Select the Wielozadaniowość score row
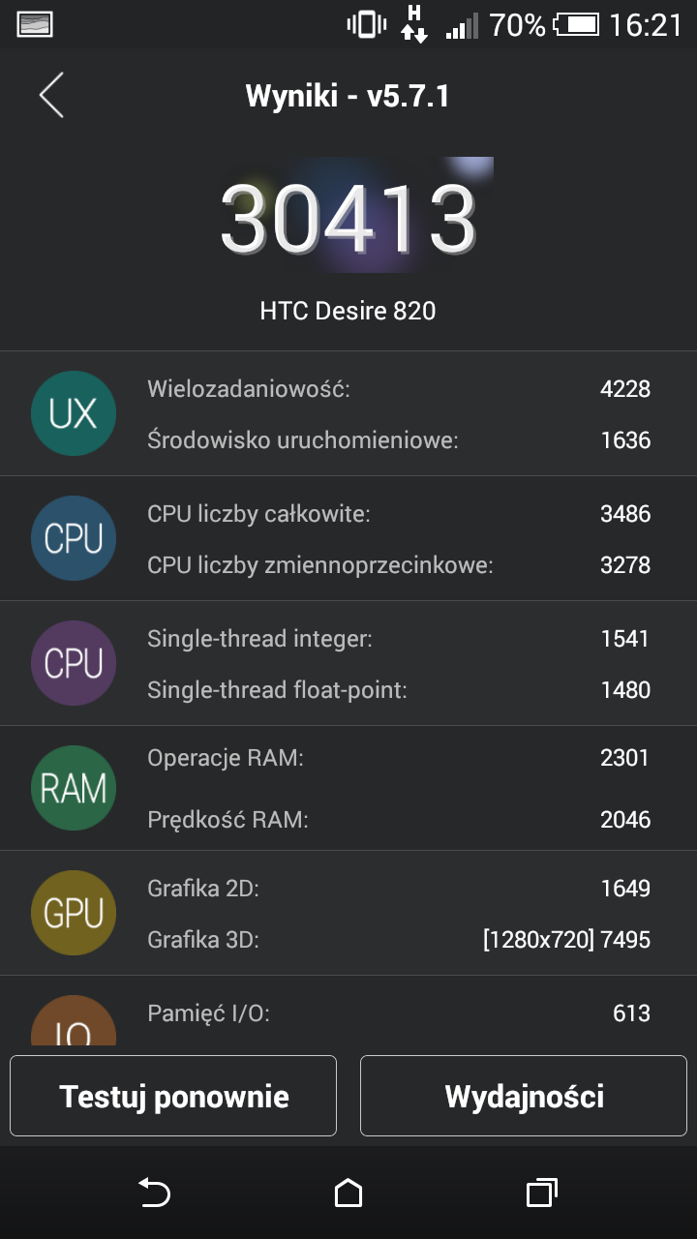This screenshot has width=697, height=1239. click(x=398, y=389)
